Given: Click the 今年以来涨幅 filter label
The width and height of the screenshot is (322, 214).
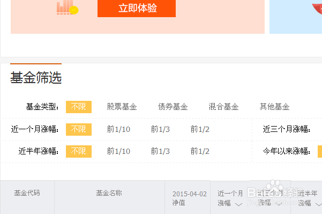Looking at the screenshot, I should coord(287,151).
